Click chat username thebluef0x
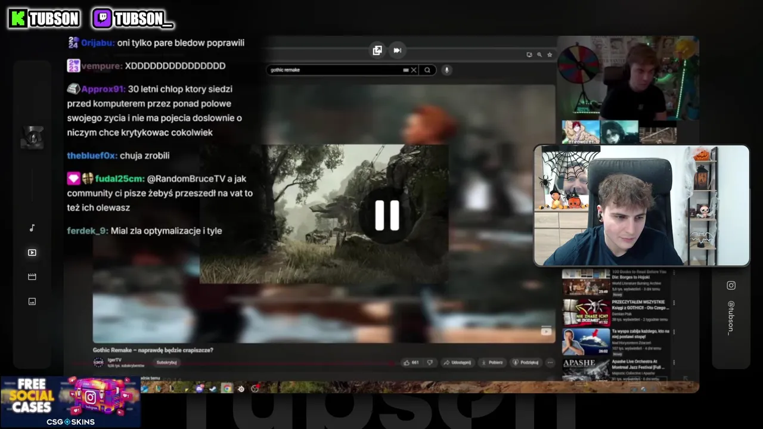The height and width of the screenshot is (429, 763). pyautogui.click(x=92, y=156)
